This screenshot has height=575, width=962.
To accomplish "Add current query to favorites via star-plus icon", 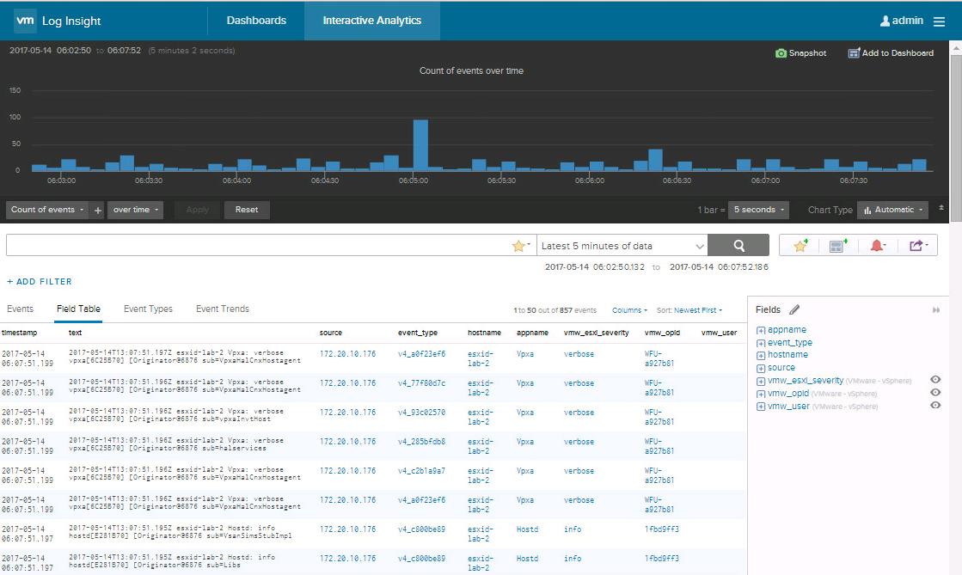I will click(800, 246).
